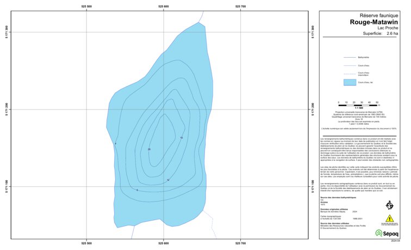This screenshot has width=411, height=250.
Task: Click "5 171 100" northing right of map
Action: pos(313,186)
